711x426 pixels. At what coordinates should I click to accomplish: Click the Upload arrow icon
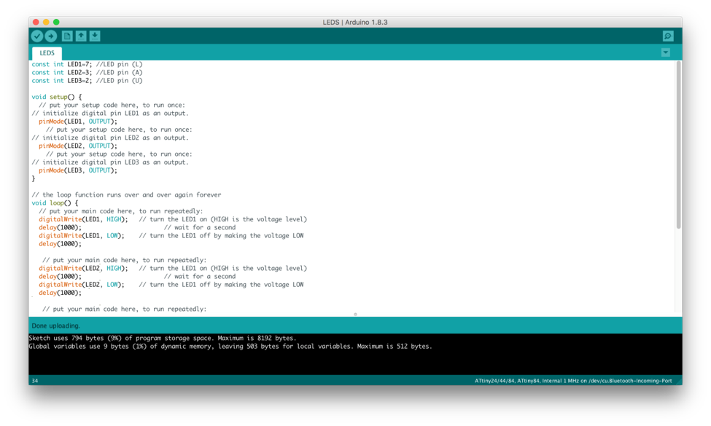[x=51, y=36]
